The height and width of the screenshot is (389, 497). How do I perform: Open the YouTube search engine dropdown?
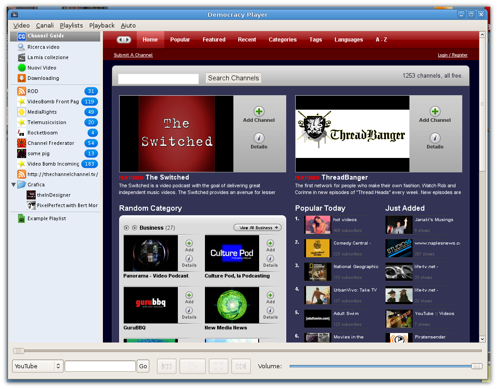38,366
